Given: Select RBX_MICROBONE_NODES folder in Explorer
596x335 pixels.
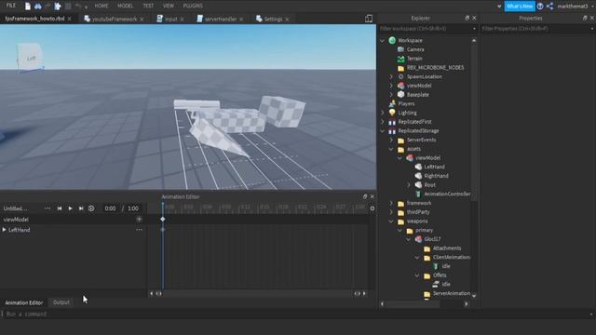Looking at the screenshot, I should [x=435, y=68].
